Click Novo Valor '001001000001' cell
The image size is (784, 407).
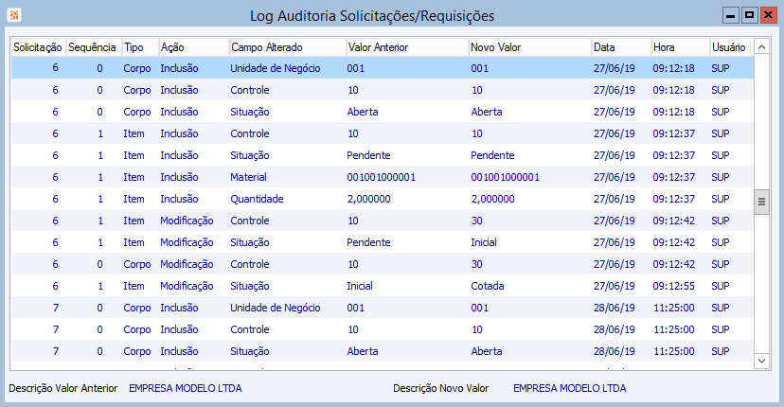[505, 177]
